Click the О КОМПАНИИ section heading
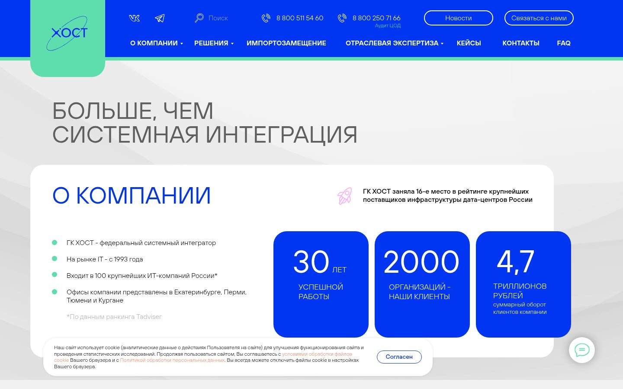 point(132,195)
